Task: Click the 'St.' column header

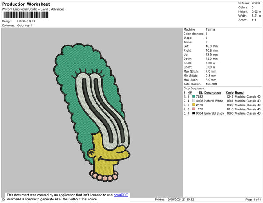Action: click(x=201, y=93)
